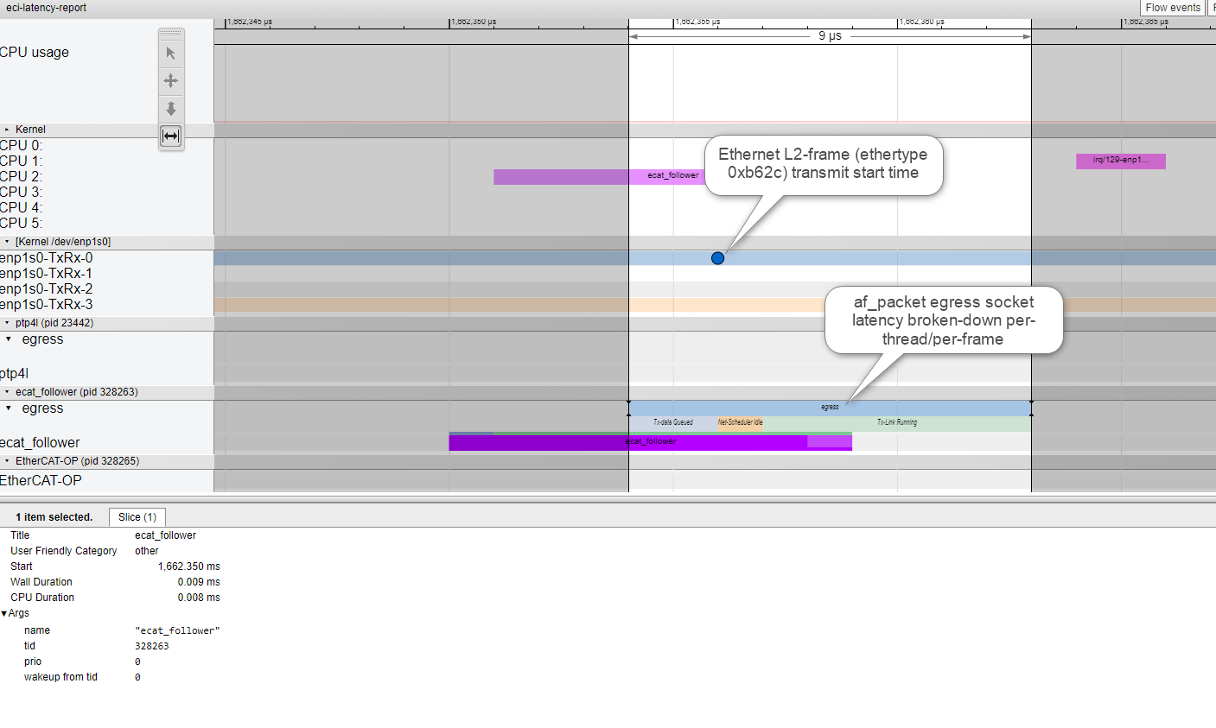This screenshot has height=728, width=1216.
Task: Collapse the egress track under ptp4l
Action: [9, 339]
